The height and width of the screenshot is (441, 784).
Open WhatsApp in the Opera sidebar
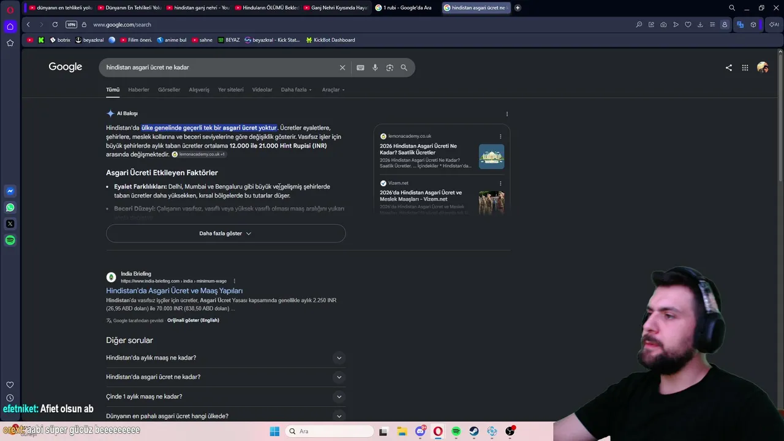[x=10, y=208]
